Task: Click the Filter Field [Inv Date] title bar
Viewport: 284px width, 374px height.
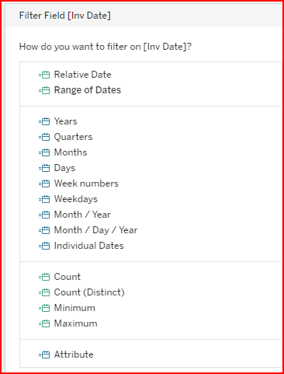Action: click(x=144, y=16)
